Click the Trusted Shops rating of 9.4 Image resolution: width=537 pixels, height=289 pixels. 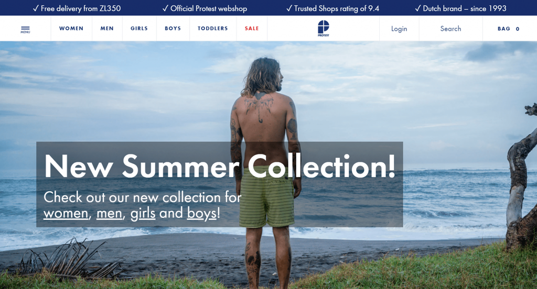pos(332,8)
